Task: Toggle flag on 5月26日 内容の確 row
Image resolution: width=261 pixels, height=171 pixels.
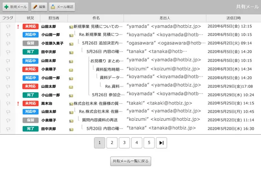Action: click(8, 52)
